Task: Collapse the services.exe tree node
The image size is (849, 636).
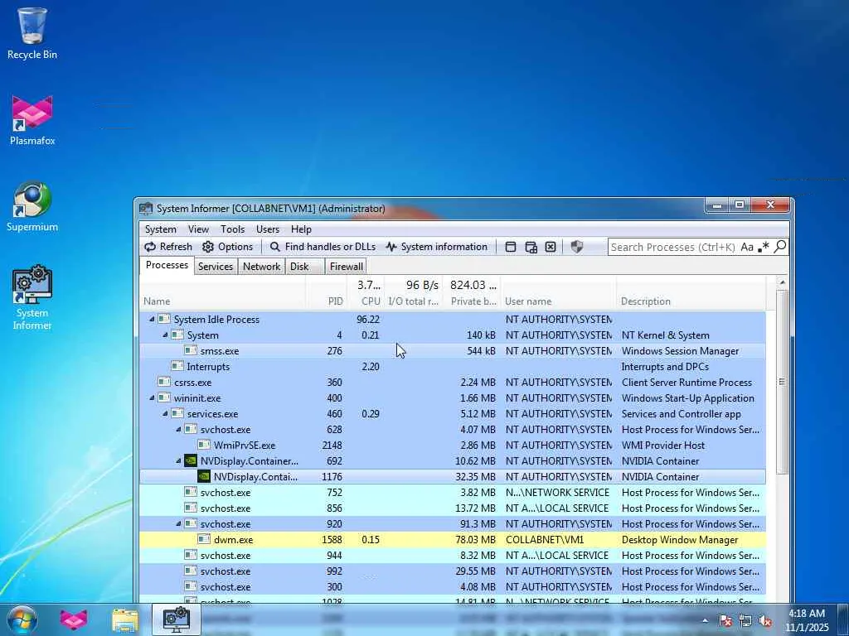Action: [x=165, y=414]
